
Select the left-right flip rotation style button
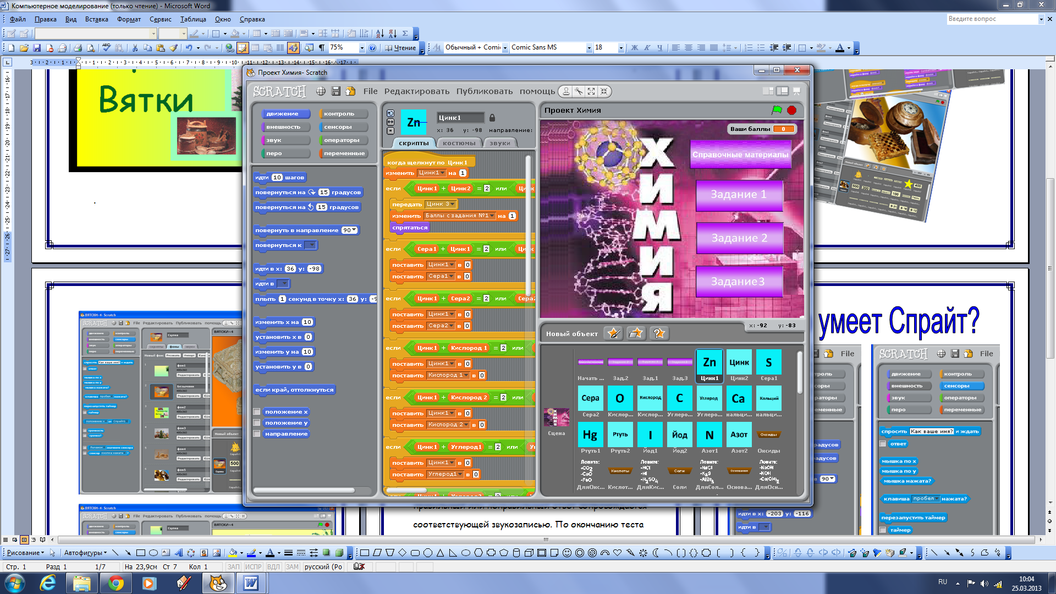[391, 122]
